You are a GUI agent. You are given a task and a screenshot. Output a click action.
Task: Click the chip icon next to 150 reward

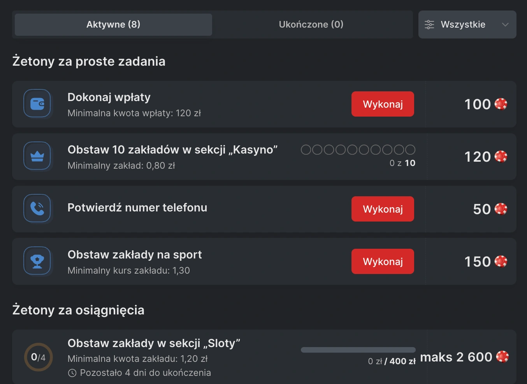click(501, 261)
